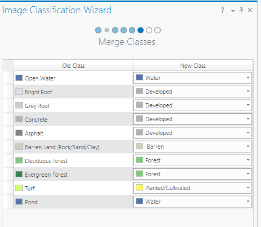
Task: Open the New Class dropdown for Pond
Action: (x=192, y=202)
